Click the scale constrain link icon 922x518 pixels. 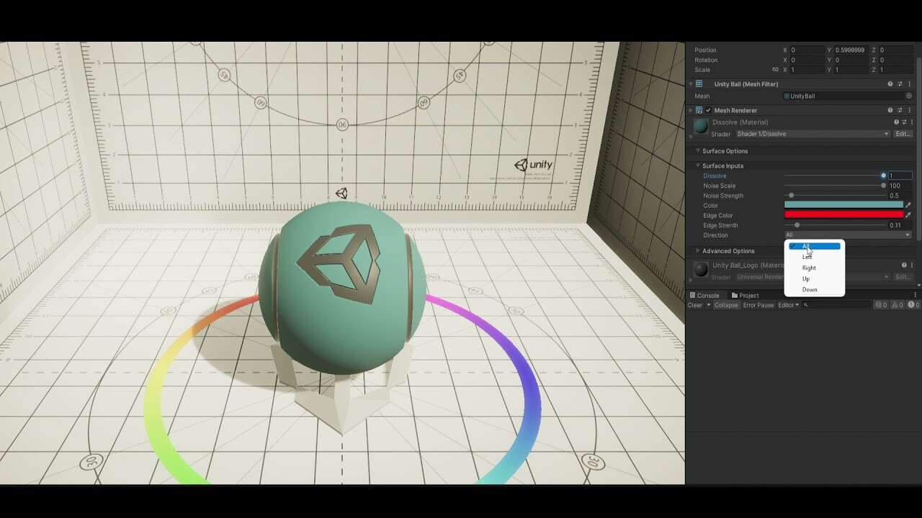pos(776,70)
